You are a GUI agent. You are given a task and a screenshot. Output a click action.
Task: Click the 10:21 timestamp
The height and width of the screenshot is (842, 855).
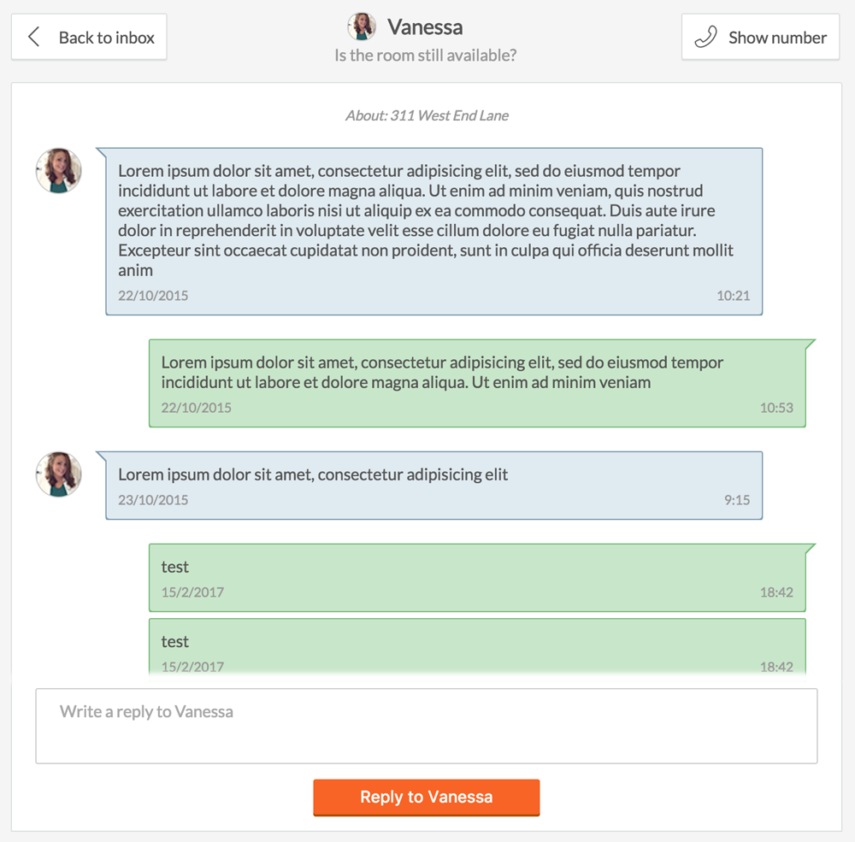(733, 296)
